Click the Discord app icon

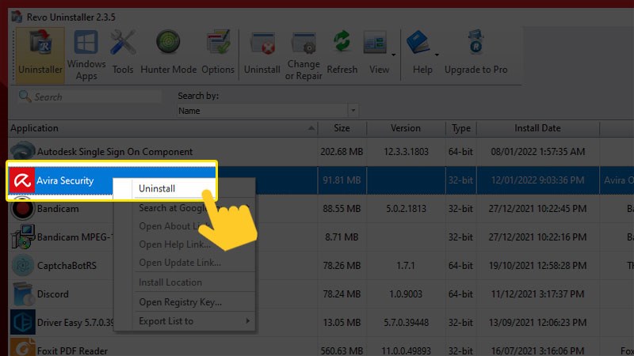(22, 294)
